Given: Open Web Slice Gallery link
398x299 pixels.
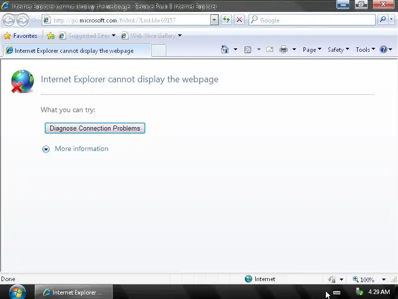Looking at the screenshot, I should tap(153, 36).
